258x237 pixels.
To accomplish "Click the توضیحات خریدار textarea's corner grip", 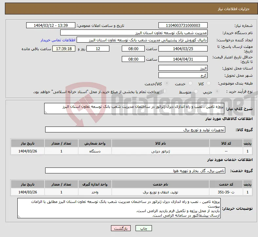I will pos(19,216).
